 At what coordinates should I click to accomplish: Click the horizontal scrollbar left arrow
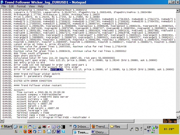click(2, 121)
